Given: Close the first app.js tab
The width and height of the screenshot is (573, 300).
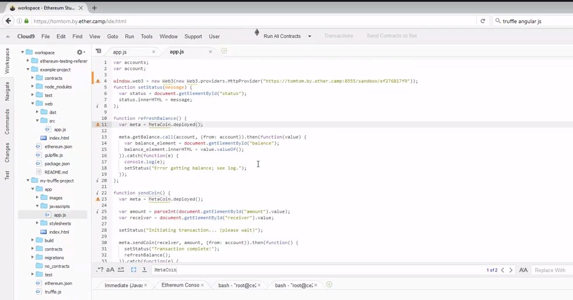Looking at the screenshot, I should (x=153, y=52).
